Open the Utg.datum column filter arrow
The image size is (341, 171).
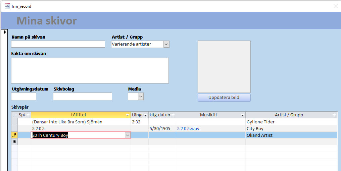pos(173,115)
